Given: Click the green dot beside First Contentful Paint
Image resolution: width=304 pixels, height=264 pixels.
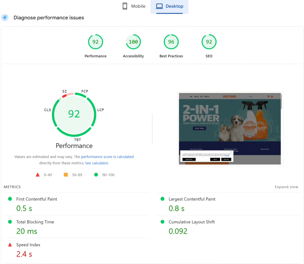Looking at the screenshot, I should point(10,199).
